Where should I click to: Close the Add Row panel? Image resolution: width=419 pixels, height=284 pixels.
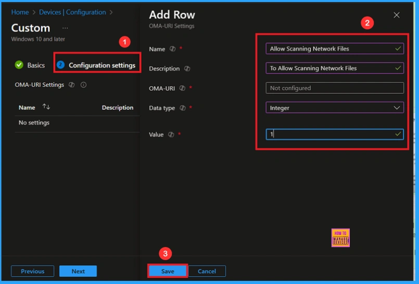397,15
